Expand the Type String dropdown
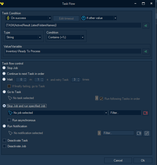This screenshot has height=165, width=157. [39, 37]
